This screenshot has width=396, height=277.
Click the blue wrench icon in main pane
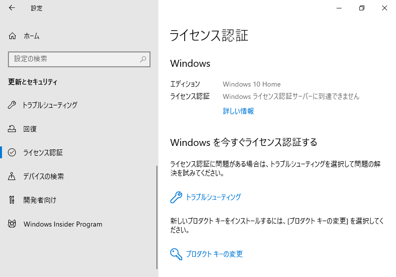click(176, 197)
